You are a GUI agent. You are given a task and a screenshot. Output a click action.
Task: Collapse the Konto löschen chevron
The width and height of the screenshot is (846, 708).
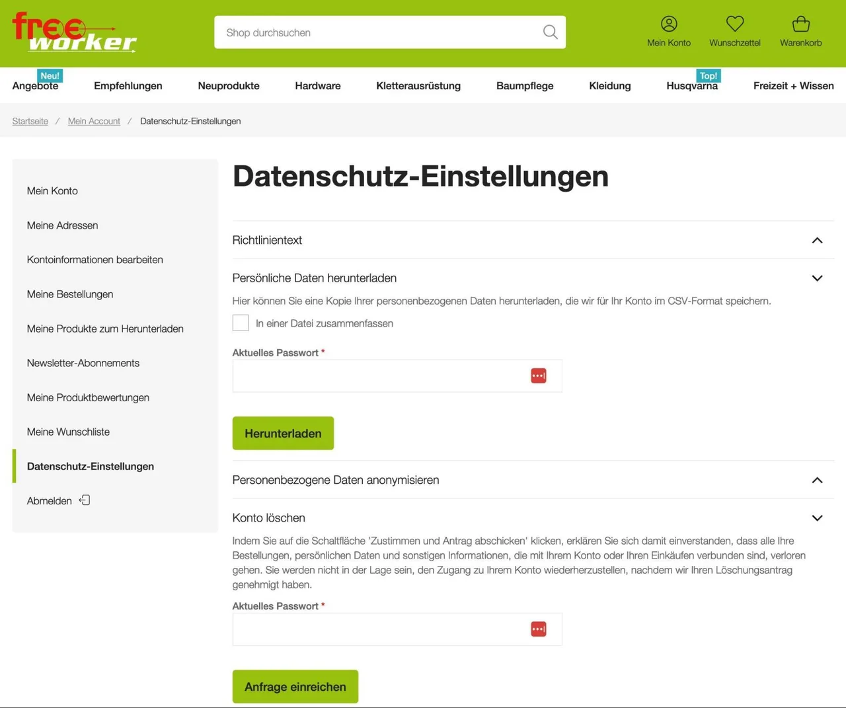817,518
